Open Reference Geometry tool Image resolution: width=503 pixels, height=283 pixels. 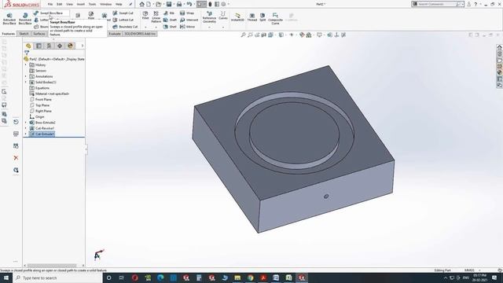pos(209,17)
